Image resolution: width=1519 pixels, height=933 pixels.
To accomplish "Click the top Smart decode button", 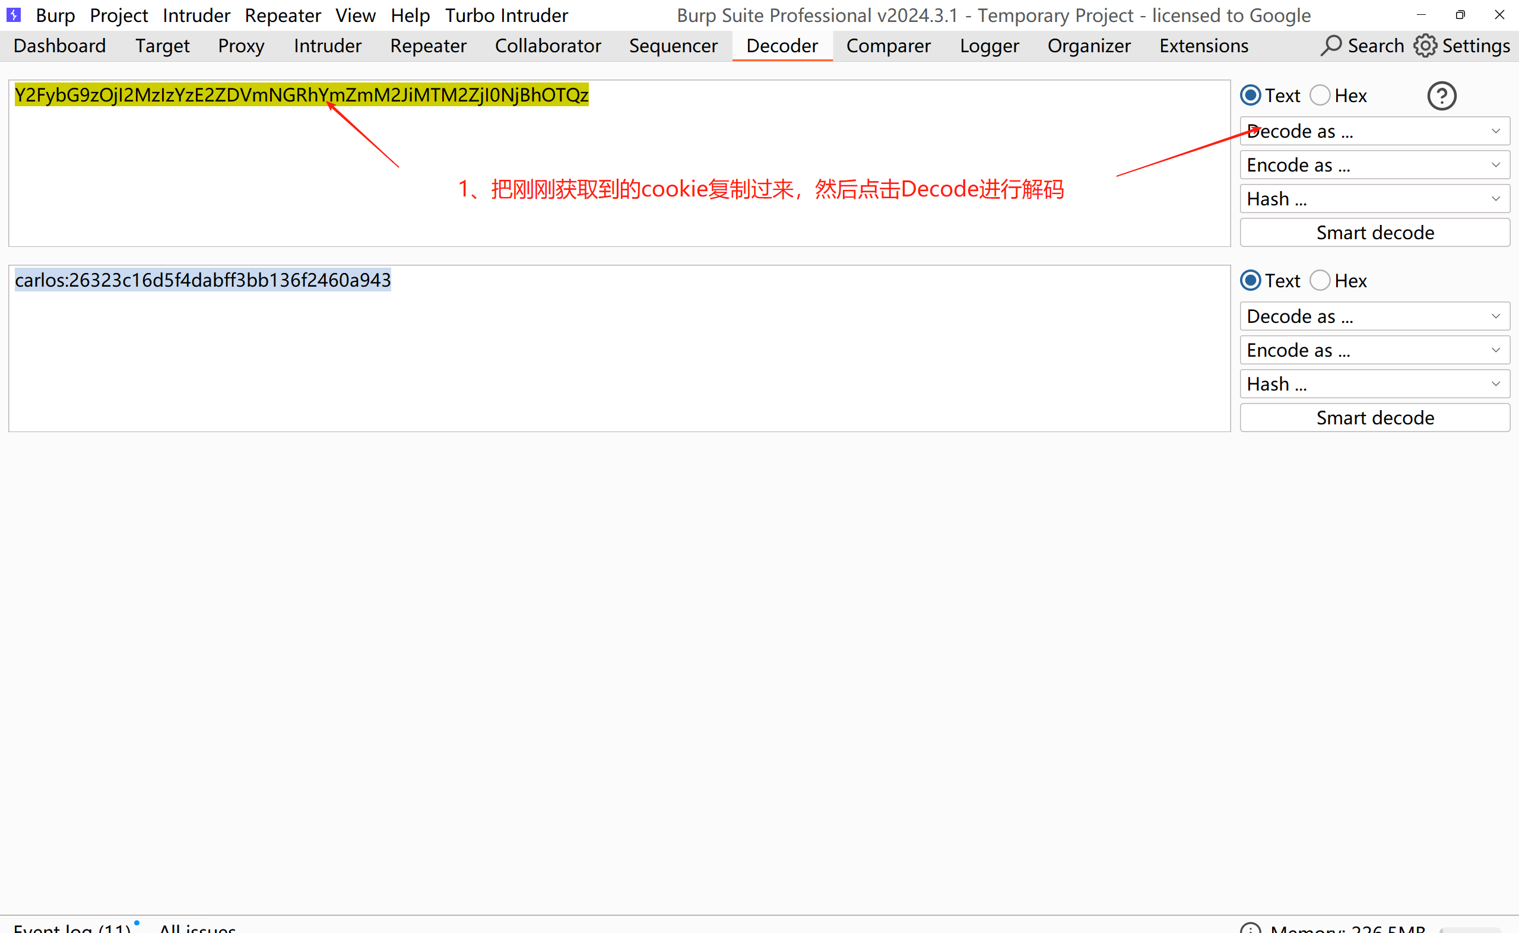I will point(1375,233).
